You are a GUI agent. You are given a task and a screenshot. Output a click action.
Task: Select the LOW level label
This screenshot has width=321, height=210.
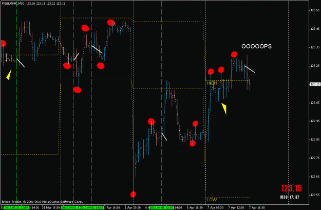coord(212,200)
